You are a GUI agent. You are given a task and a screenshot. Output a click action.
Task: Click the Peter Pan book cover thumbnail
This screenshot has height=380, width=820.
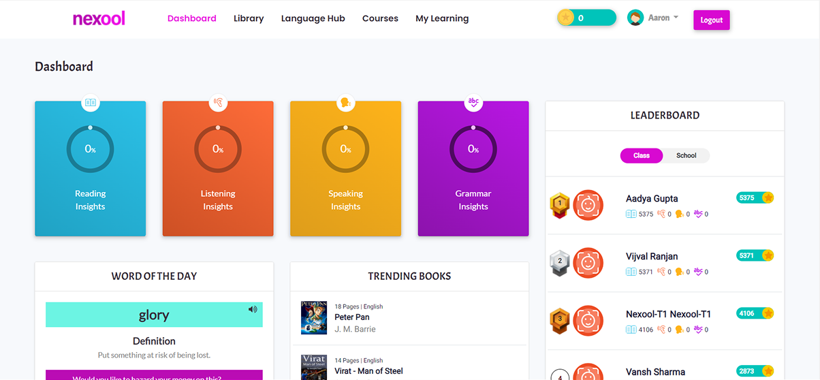314,318
